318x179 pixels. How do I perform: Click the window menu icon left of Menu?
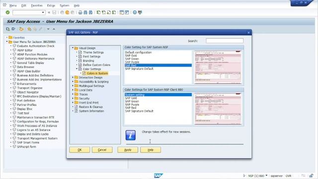pos(4,5)
